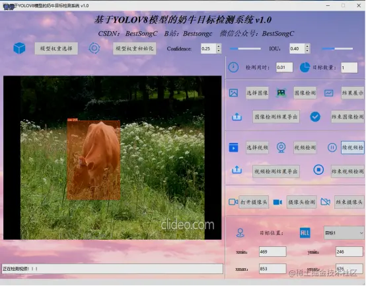This screenshot has width=366, height=286.
Task: Open the 目标1 target dropdown
Action: 344,233
